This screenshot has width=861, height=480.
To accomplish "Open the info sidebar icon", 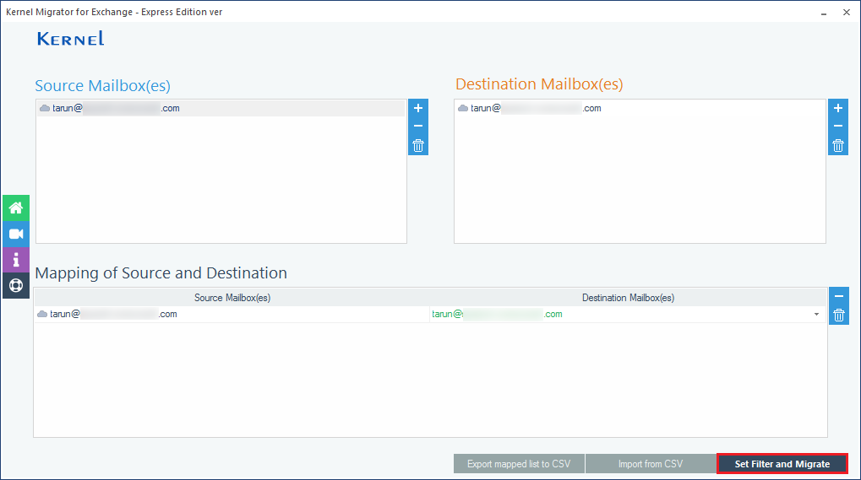I will coord(16,260).
